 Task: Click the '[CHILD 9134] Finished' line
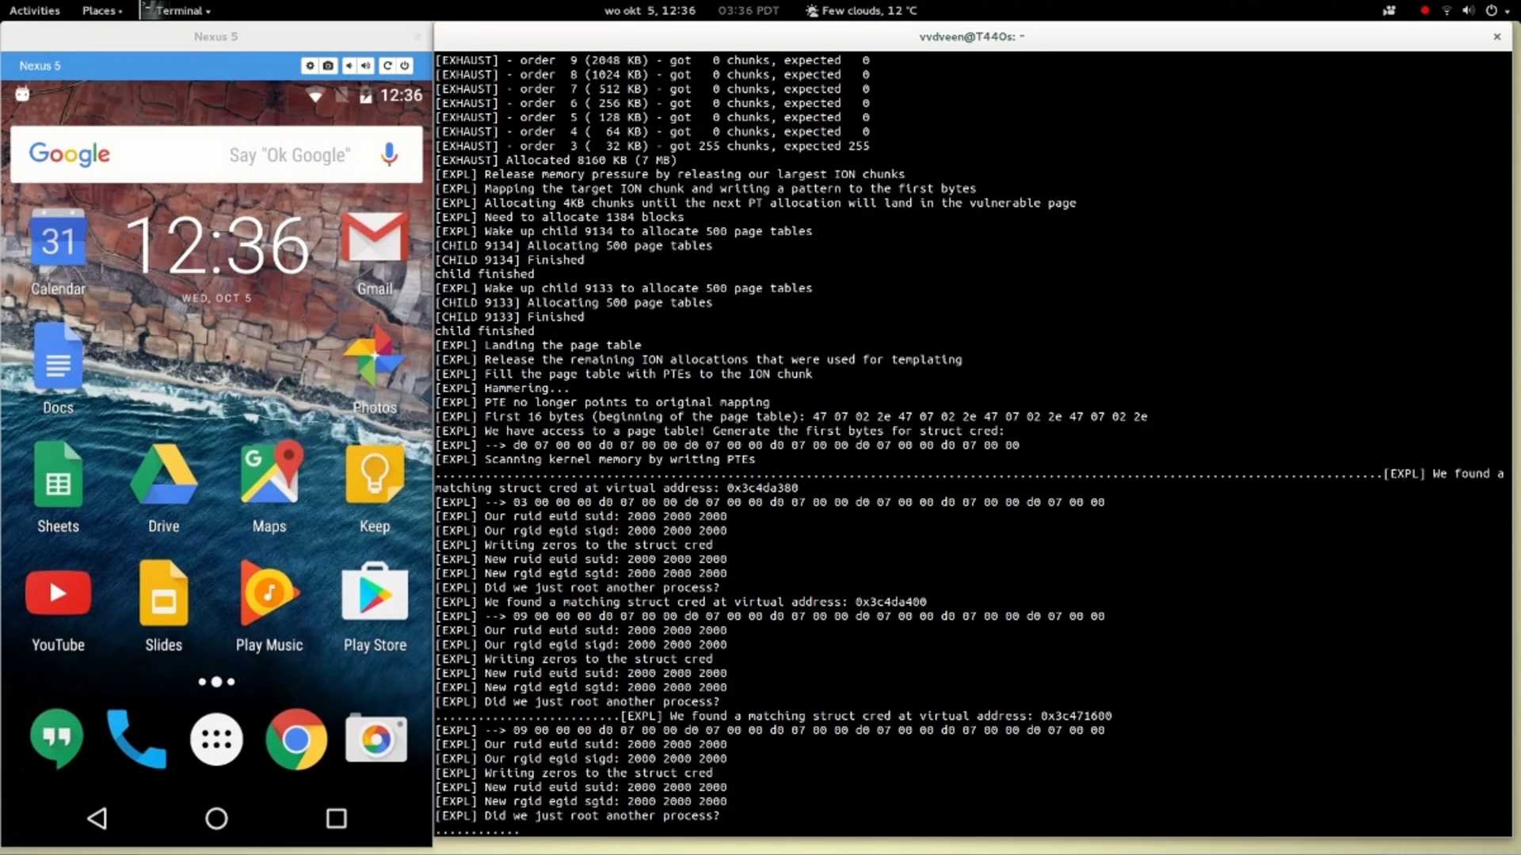pyautogui.click(x=509, y=260)
